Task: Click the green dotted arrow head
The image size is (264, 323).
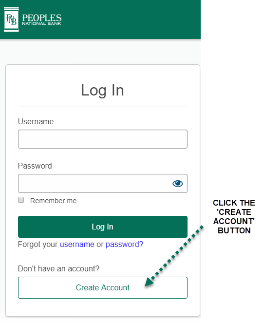Action: 150,282
